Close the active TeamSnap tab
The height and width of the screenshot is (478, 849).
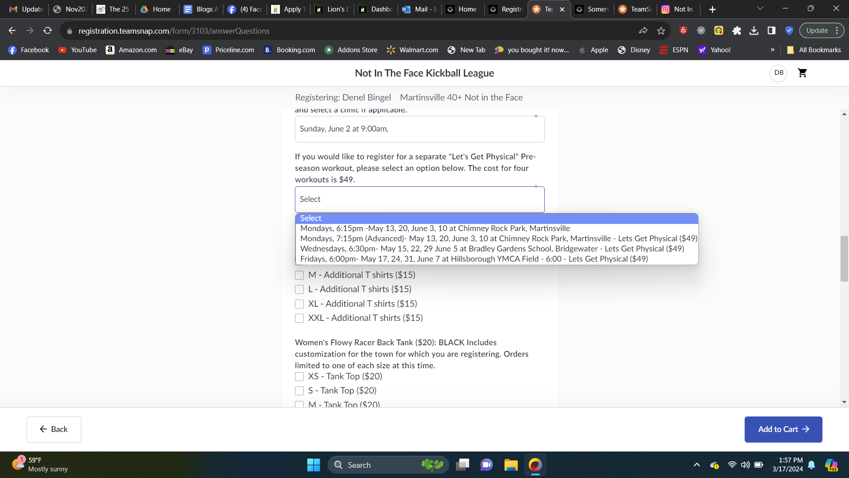tap(562, 9)
